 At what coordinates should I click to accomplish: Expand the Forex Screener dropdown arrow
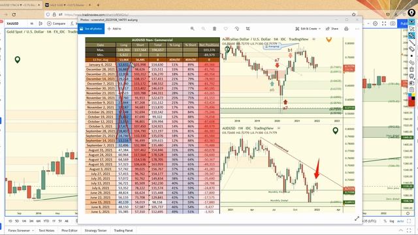[33, 230]
